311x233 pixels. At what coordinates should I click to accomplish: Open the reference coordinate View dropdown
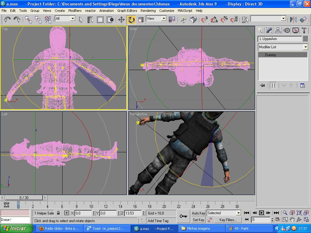[164, 19]
